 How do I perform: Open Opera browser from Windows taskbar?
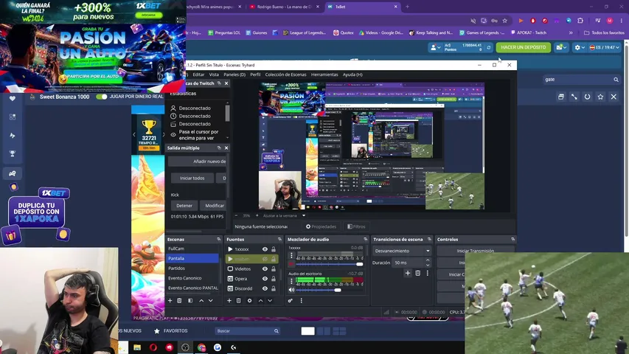click(x=153, y=347)
